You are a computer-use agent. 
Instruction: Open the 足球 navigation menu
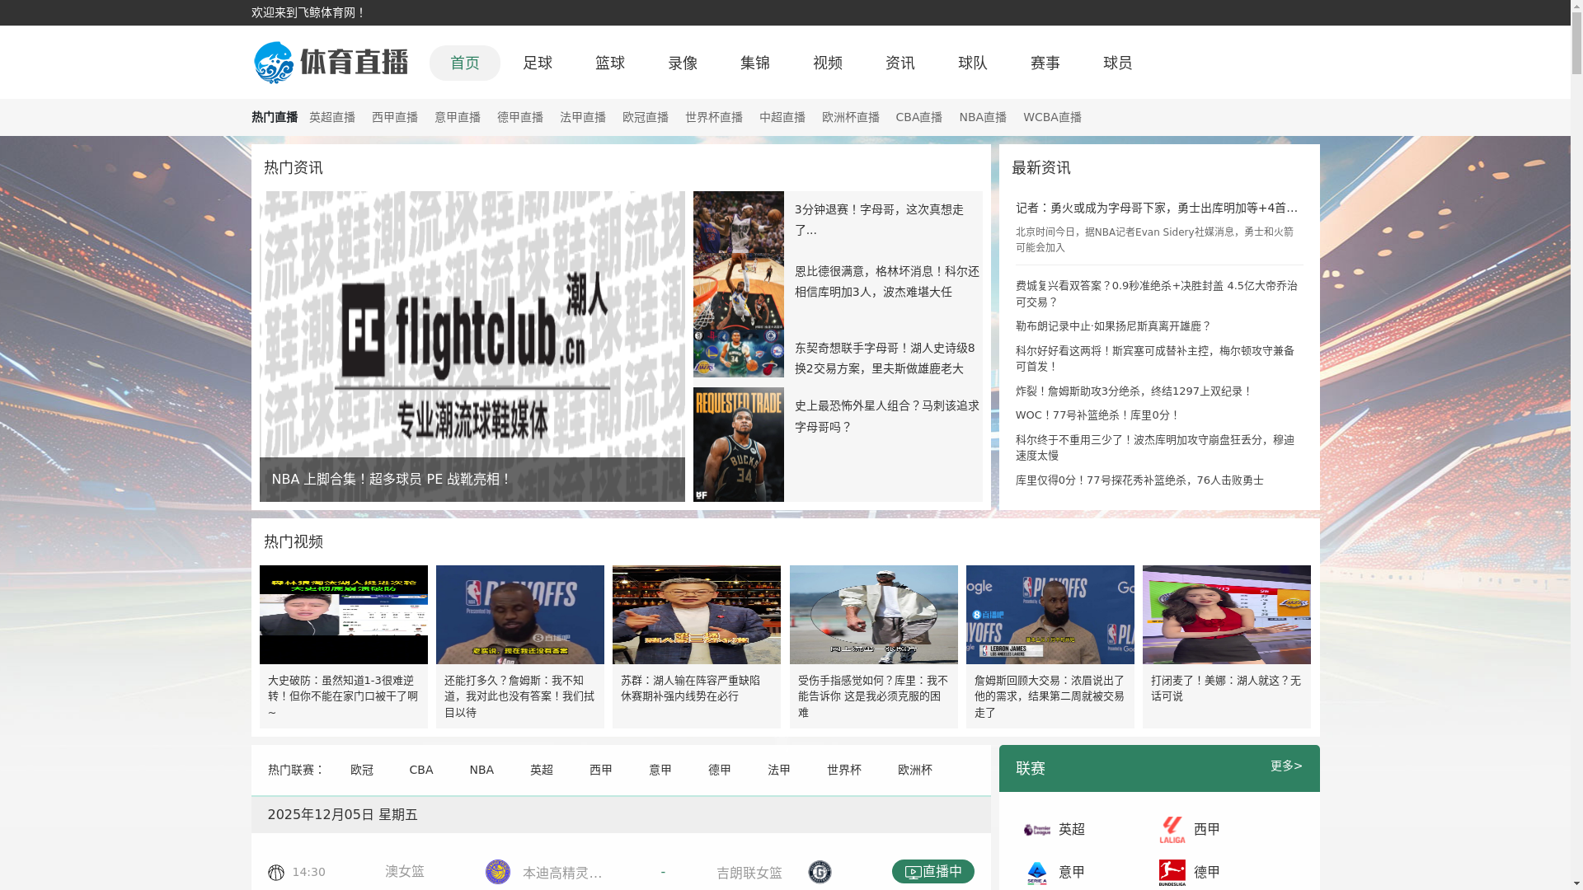[537, 63]
